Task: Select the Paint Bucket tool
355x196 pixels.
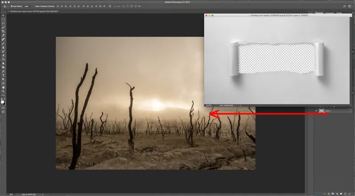Action: click(3, 59)
